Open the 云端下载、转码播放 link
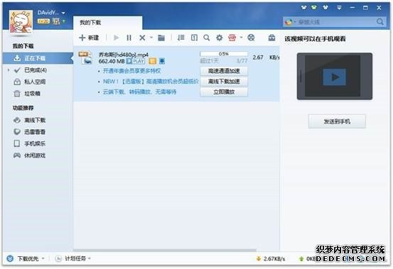The height and width of the screenshot is (269, 393). [139, 92]
